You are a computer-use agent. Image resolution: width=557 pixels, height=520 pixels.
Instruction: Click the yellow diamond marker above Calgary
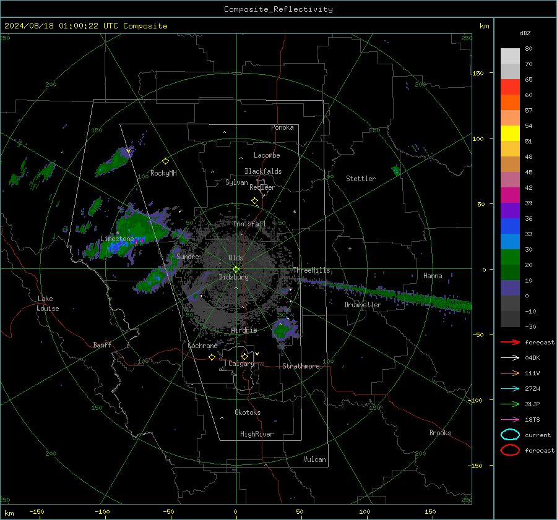pyautogui.click(x=244, y=356)
